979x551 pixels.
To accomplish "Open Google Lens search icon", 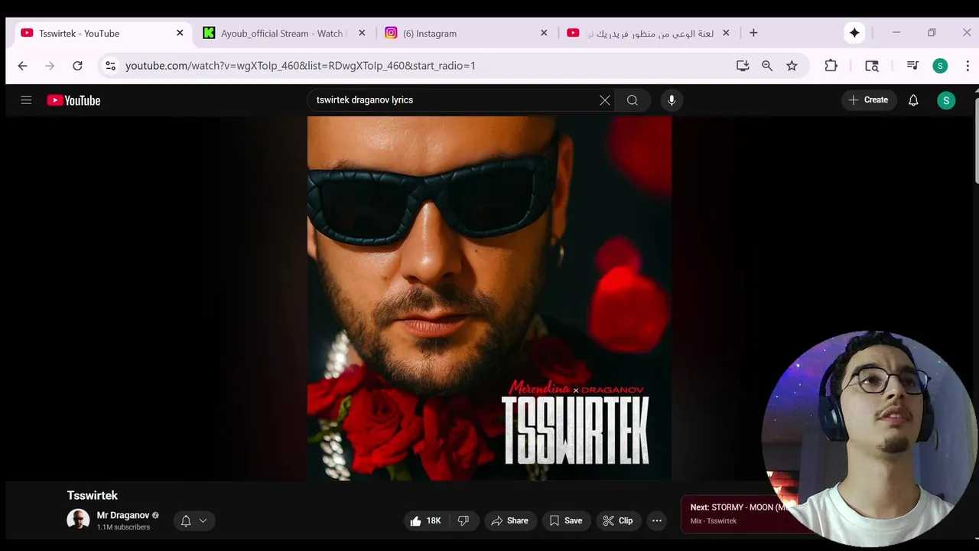I will [872, 66].
